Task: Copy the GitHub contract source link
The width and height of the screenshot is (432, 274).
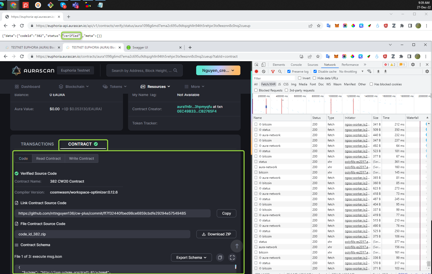Action: 226,213
